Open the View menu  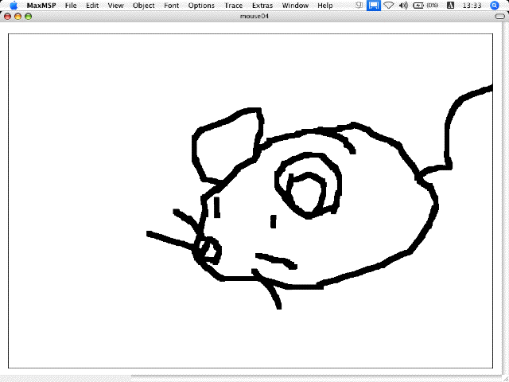point(115,6)
